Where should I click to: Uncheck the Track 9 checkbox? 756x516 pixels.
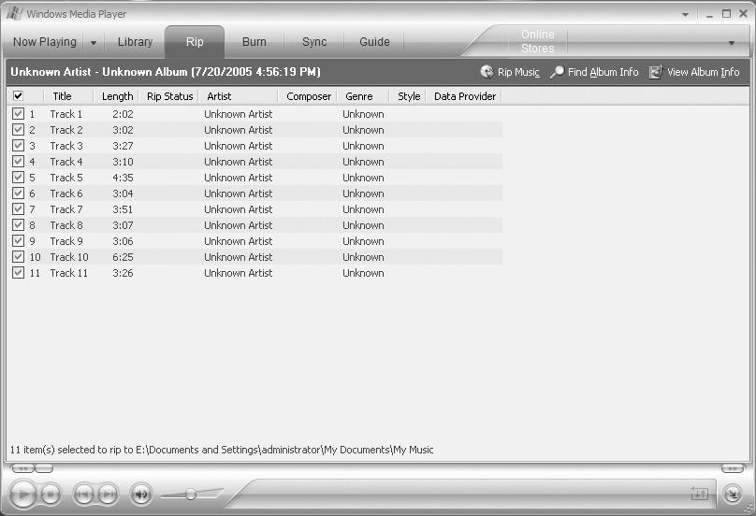(x=19, y=241)
